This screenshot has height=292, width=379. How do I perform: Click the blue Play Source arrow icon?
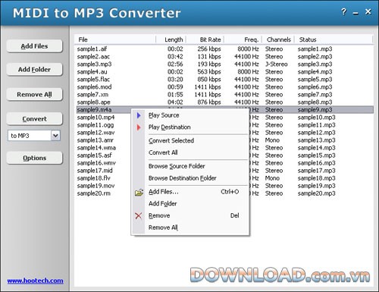click(x=139, y=115)
